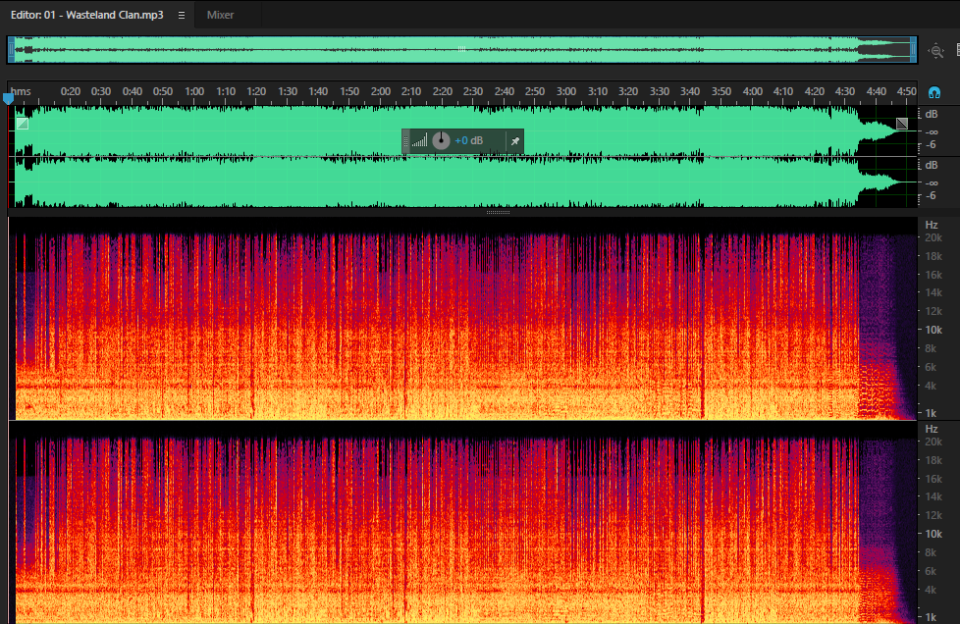Click 4:00 on the time ruler
The image size is (960, 624).
[x=752, y=91]
